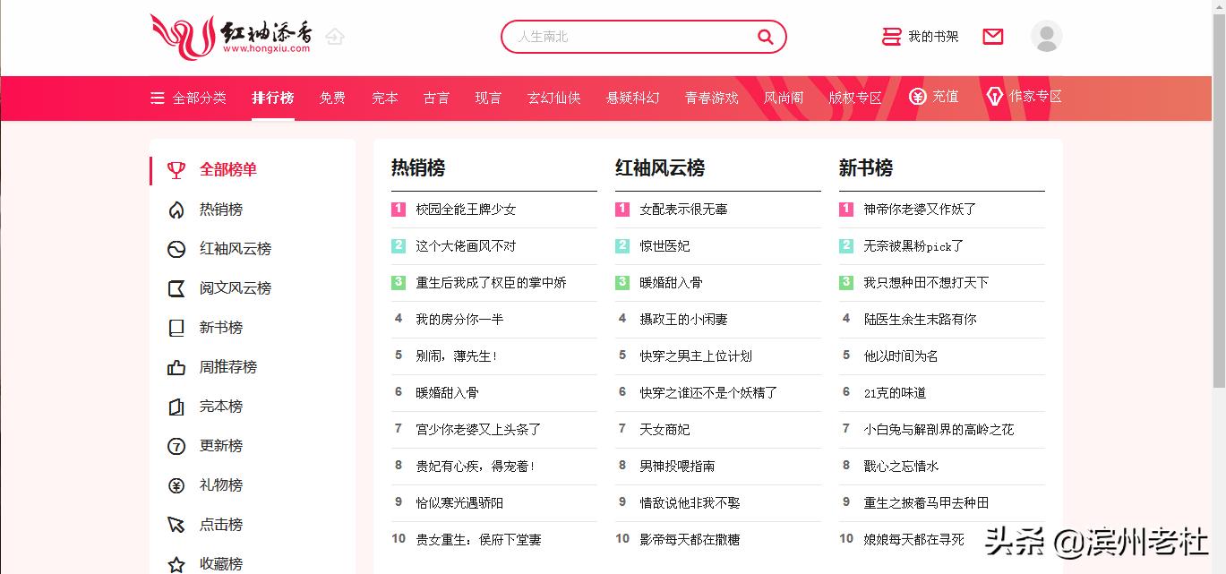This screenshot has width=1226, height=574.
Task: Click inside the search input field
Action: click(627, 36)
